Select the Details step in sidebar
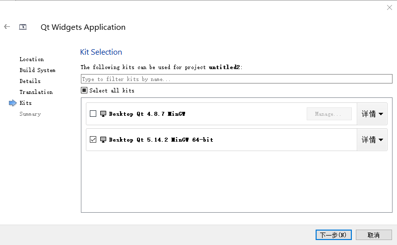The height and width of the screenshot is (245, 397). tap(30, 81)
